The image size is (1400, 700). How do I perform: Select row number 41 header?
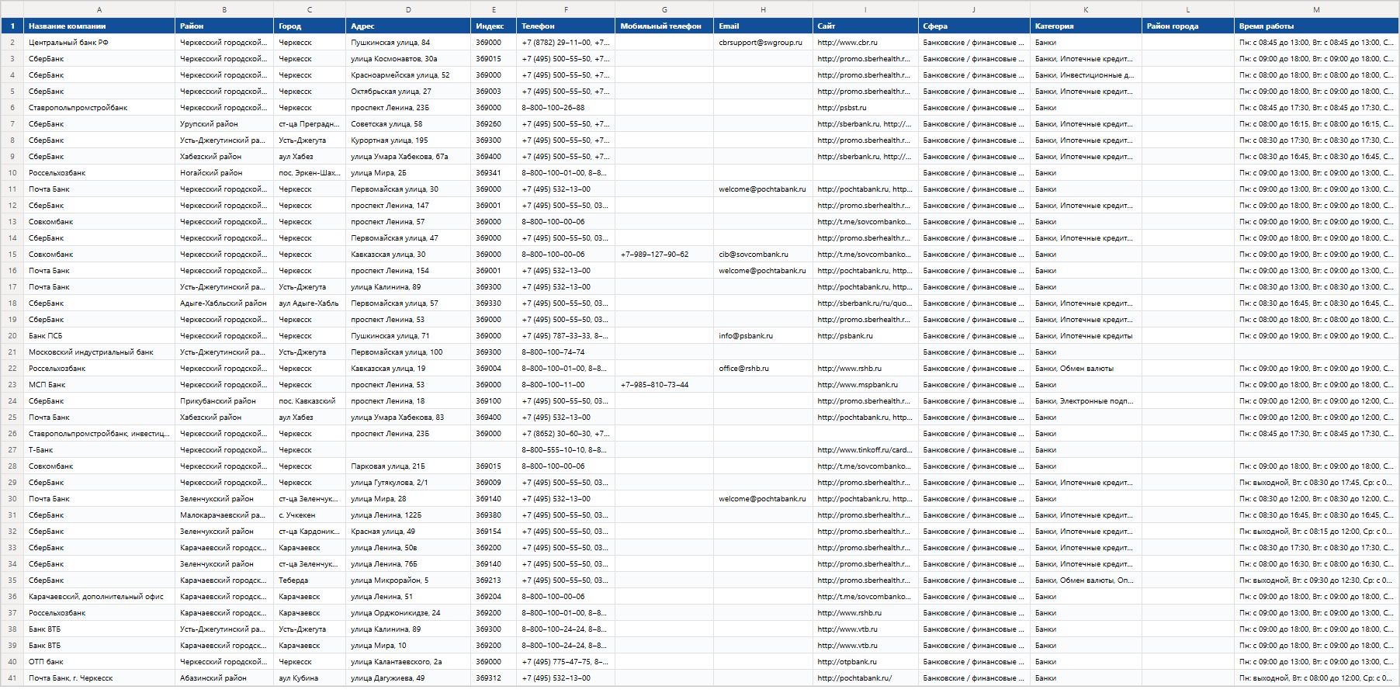12,678
